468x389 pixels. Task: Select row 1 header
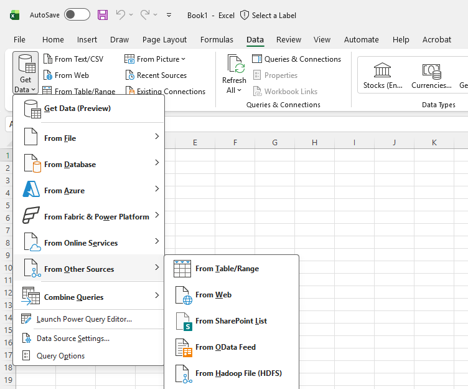point(7,155)
